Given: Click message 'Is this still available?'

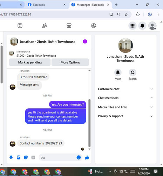Looking at the screenshot, I should point(33,77).
